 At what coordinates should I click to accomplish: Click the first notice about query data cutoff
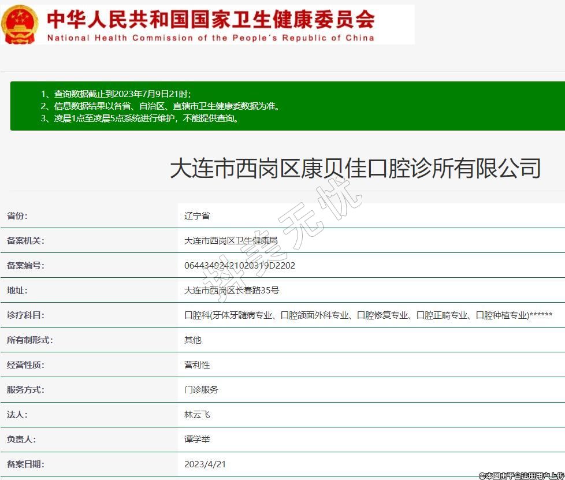(116, 94)
